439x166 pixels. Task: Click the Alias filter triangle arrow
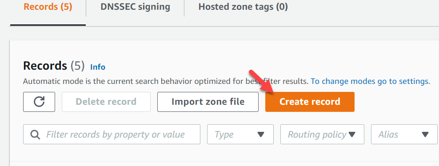pyautogui.click(x=425, y=134)
